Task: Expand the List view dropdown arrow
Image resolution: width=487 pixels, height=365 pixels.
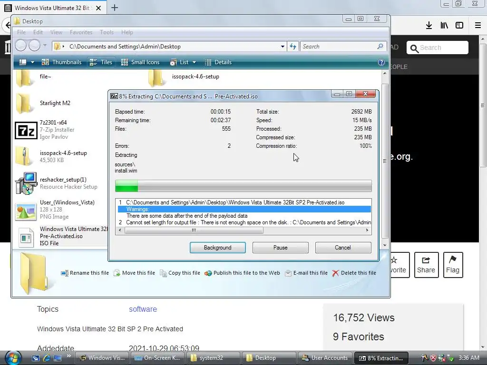Action: (195, 62)
